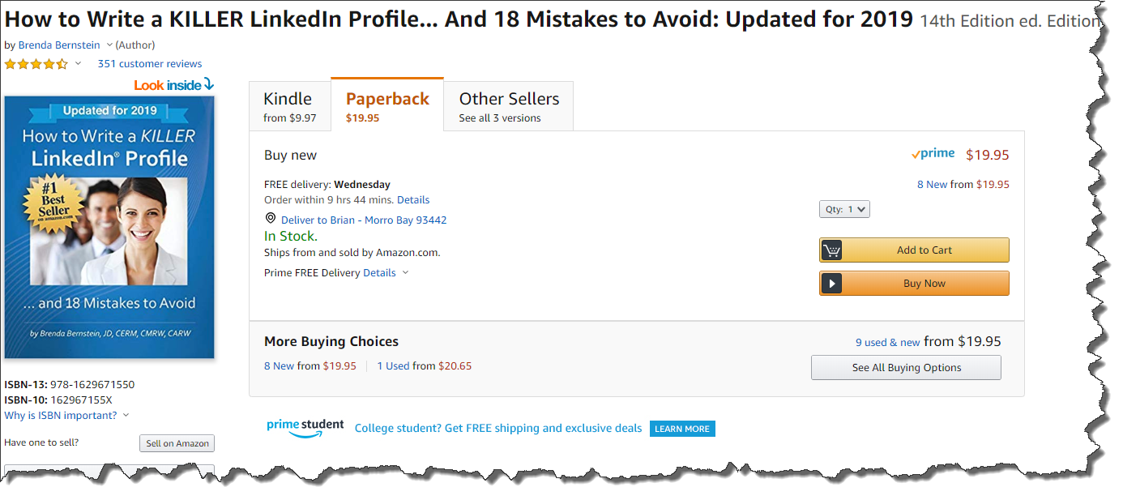Open the 351 customer reviews link
Screen dimensions: 1123x500
pos(150,64)
